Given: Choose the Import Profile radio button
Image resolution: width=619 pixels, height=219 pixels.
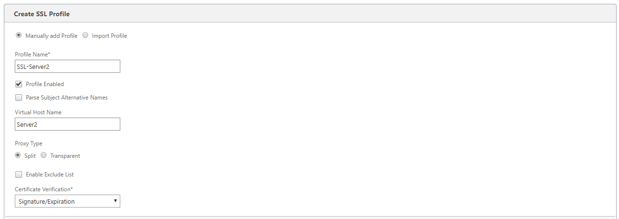Looking at the screenshot, I should [x=85, y=35].
